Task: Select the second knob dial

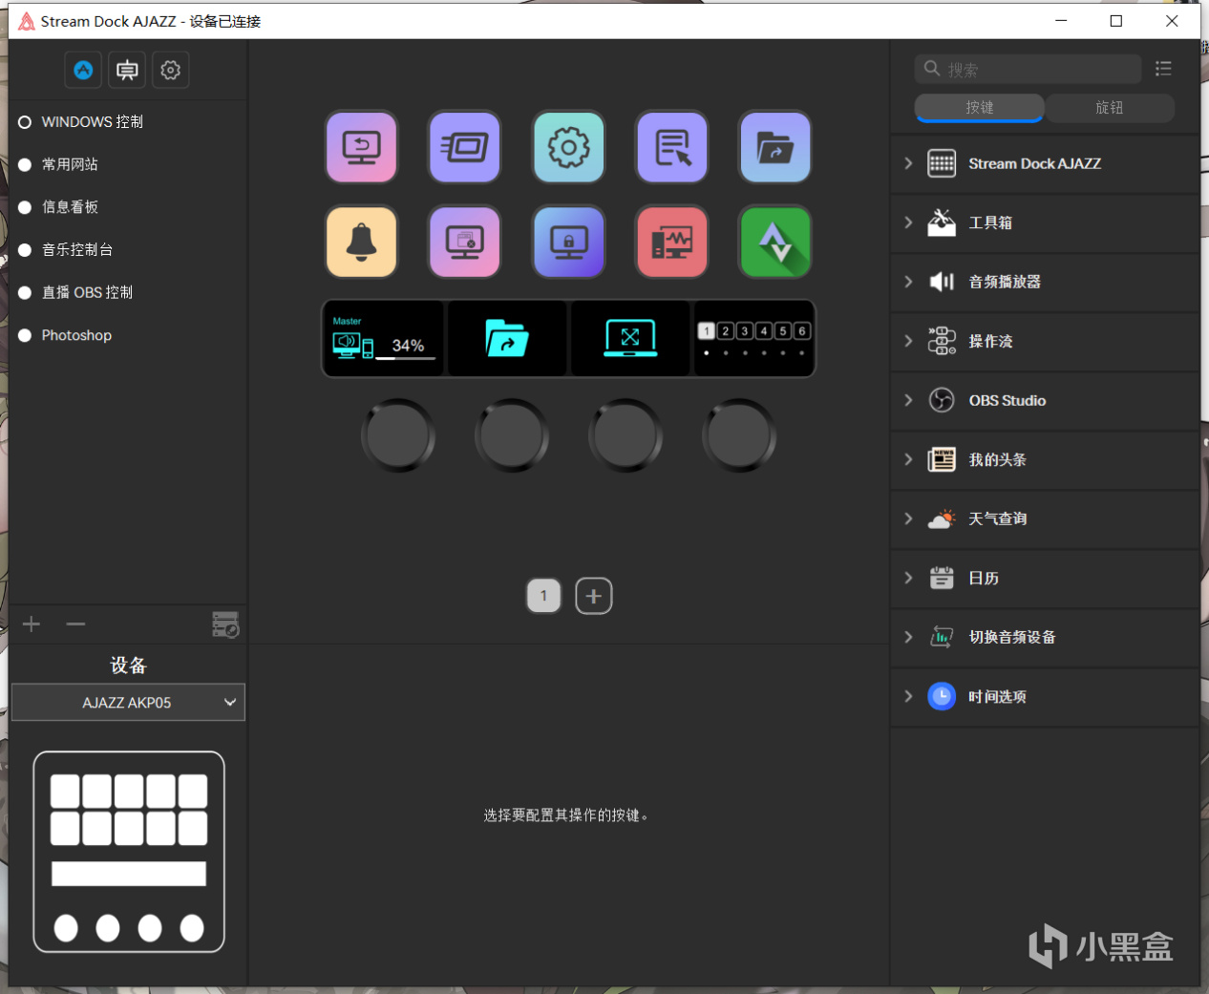Action: [512, 435]
